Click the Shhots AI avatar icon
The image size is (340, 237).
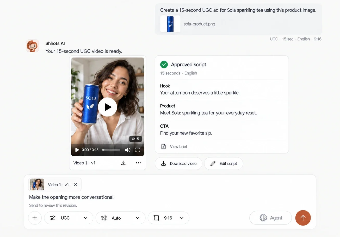pyautogui.click(x=33, y=46)
